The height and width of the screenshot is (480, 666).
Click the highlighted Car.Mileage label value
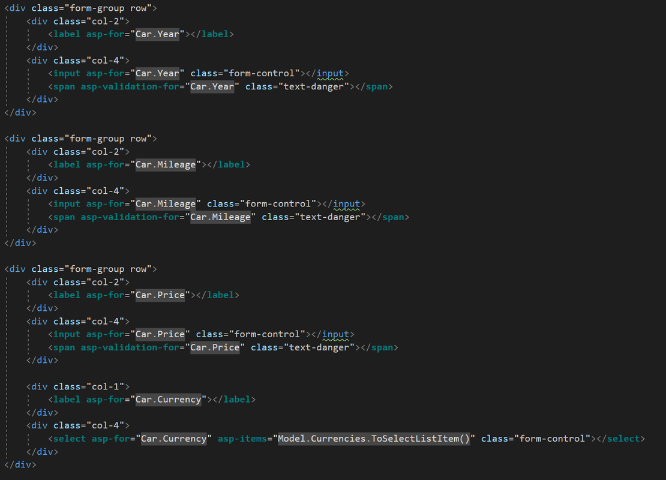point(166,164)
